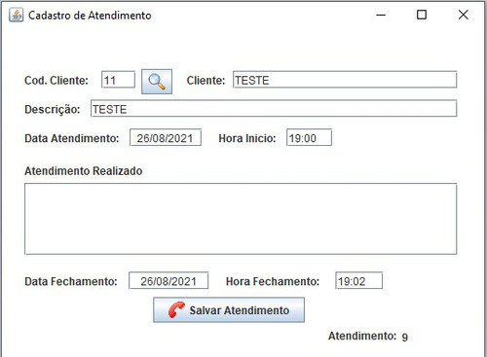Click the 'Hora Fechamento:' label
The width and height of the screenshot is (487, 357).
(x=273, y=281)
